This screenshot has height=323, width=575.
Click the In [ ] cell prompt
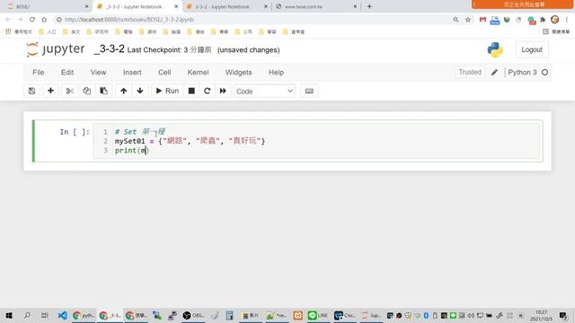[x=75, y=132]
